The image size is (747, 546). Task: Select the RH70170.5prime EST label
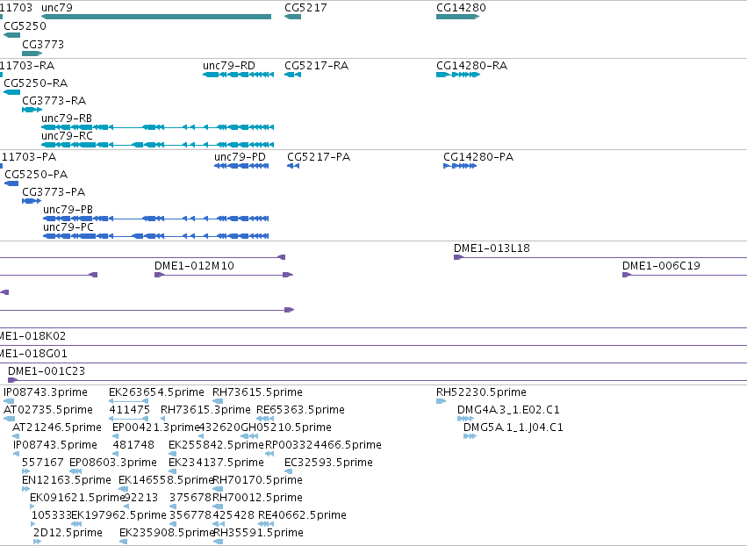click(x=257, y=480)
